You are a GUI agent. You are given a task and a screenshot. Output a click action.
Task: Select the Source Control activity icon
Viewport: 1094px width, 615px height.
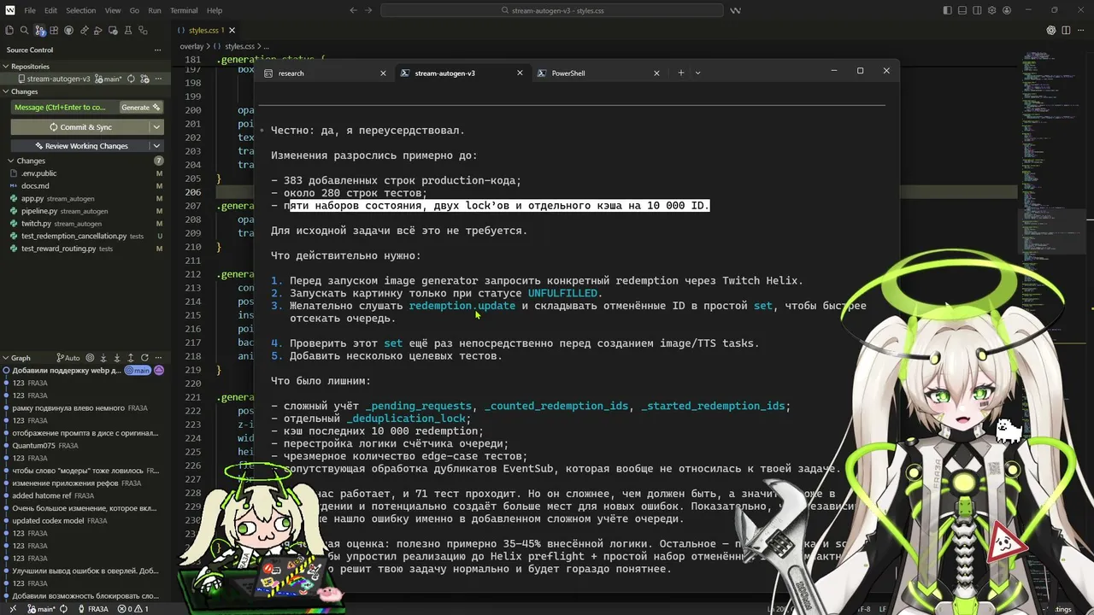pyautogui.click(x=38, y=30)
